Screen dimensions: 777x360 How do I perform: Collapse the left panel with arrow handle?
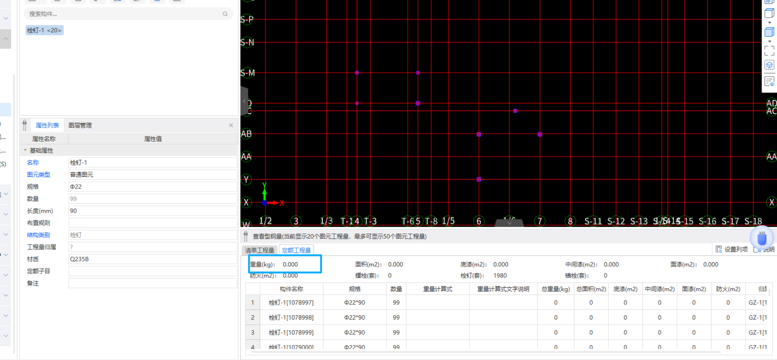click(x=244, y=101)
